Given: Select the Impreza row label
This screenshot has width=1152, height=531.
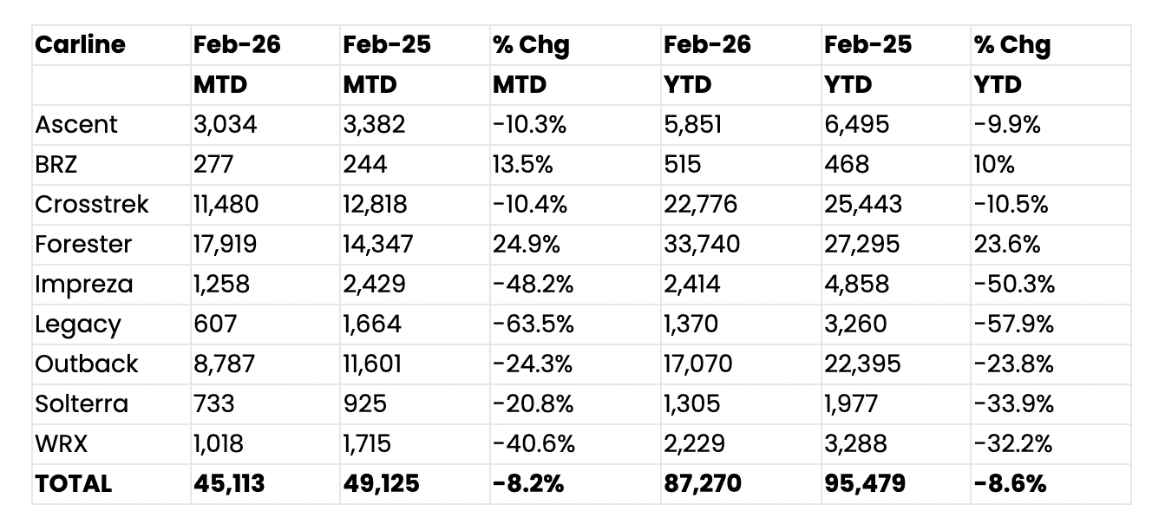Looking at the screenshot, I should coord(84,285).
